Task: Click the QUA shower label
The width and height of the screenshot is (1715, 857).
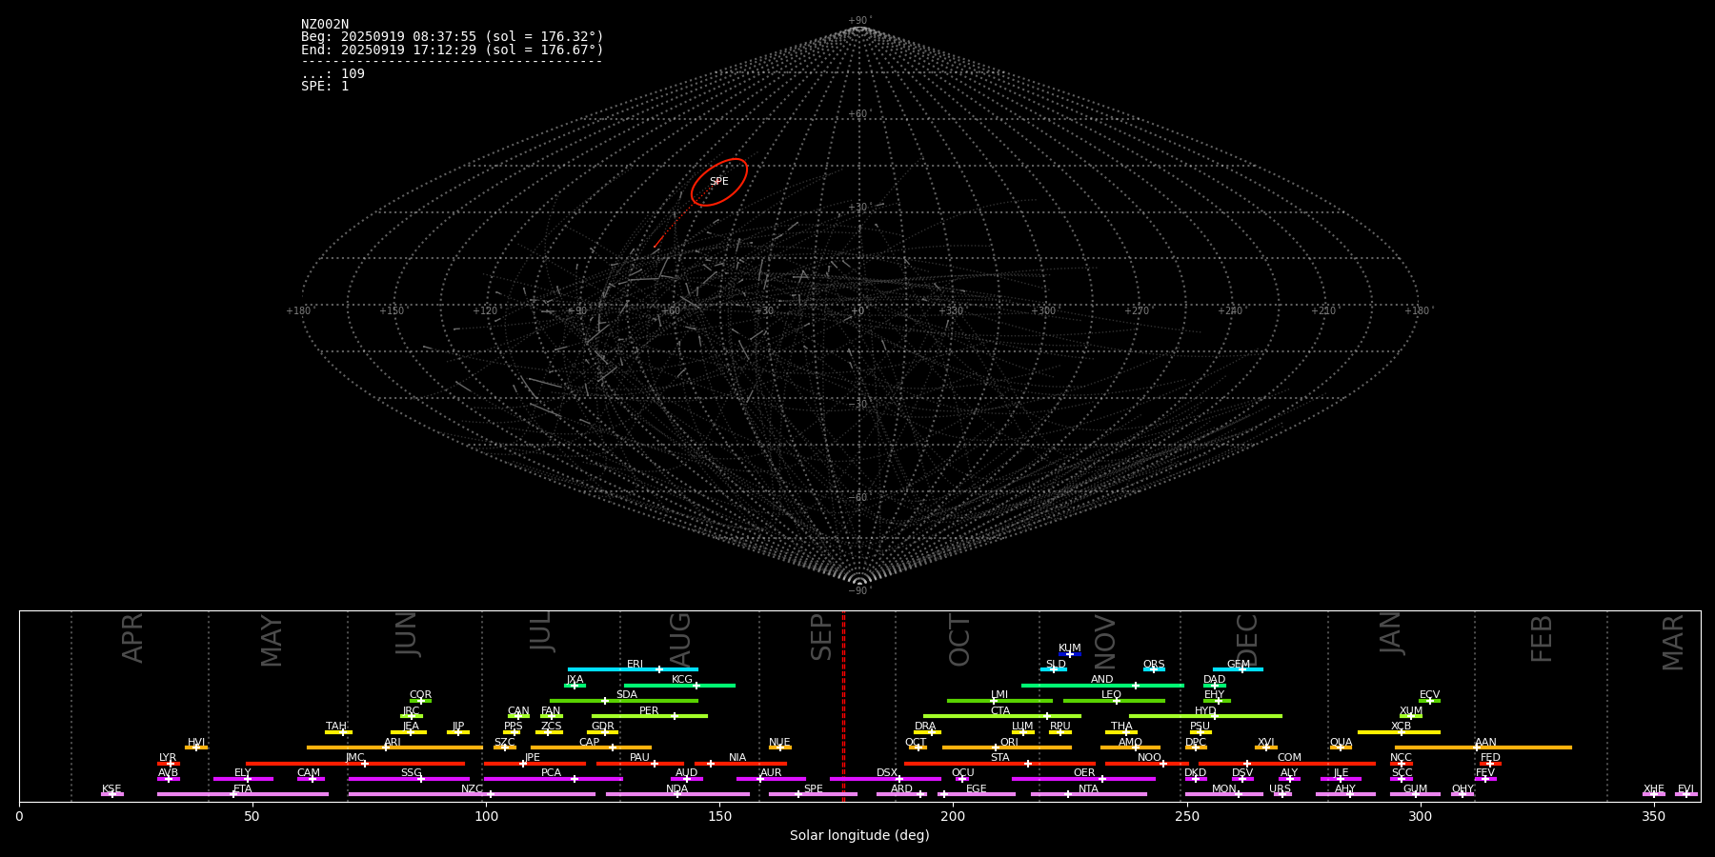Action: click(1341, 743)
